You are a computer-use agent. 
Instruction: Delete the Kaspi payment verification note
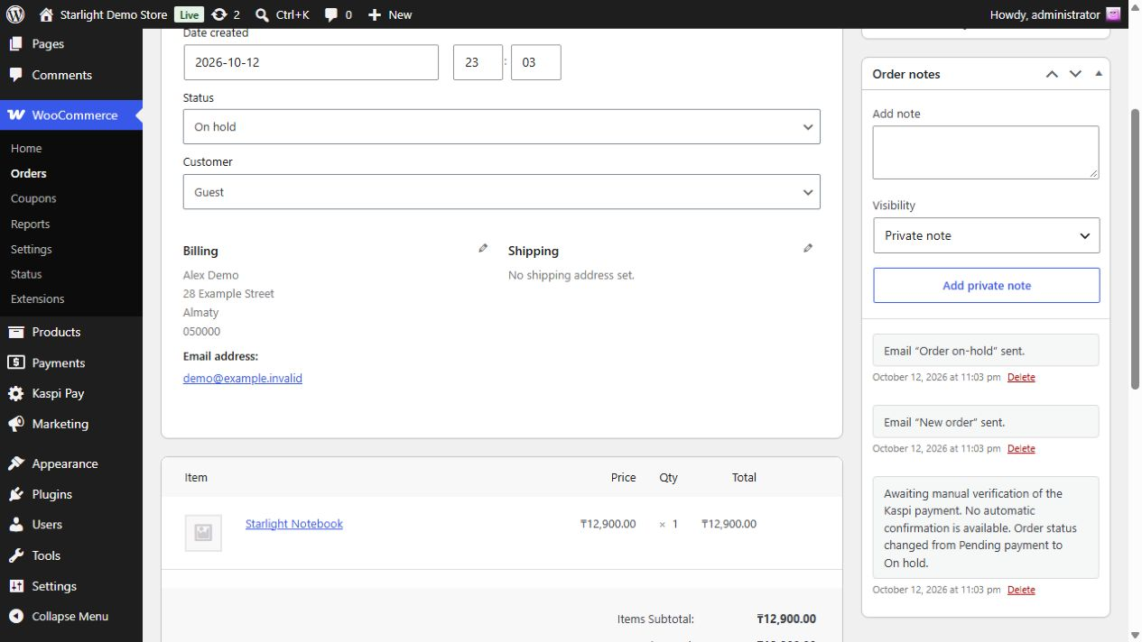[x=1021, y=590]
